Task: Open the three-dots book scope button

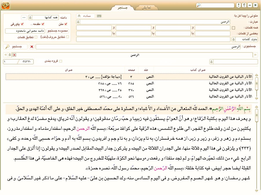Action: pyautogui.click(x=24, y=17)
